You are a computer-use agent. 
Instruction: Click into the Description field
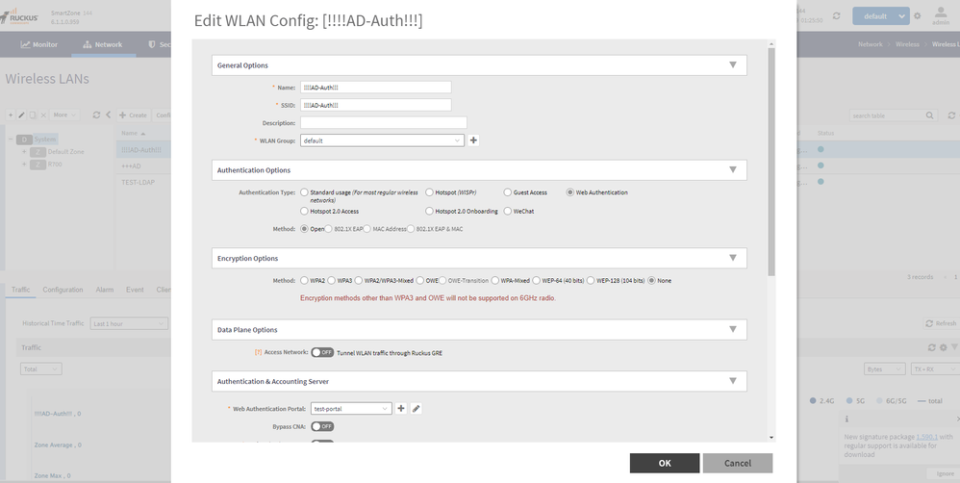click(383, 123)
